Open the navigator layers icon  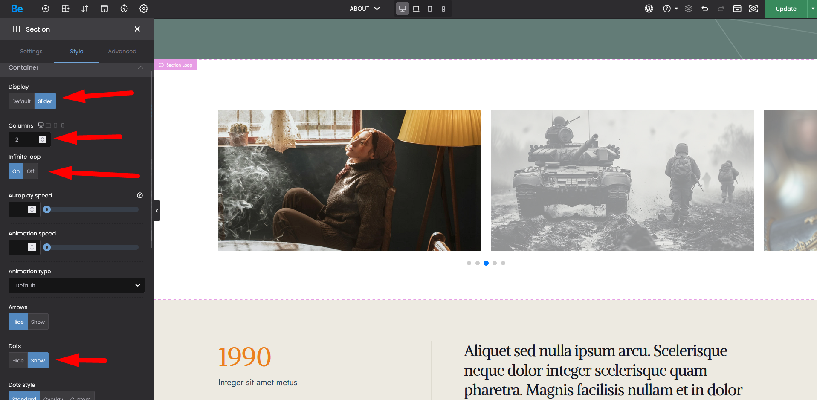tap(689, 9)
